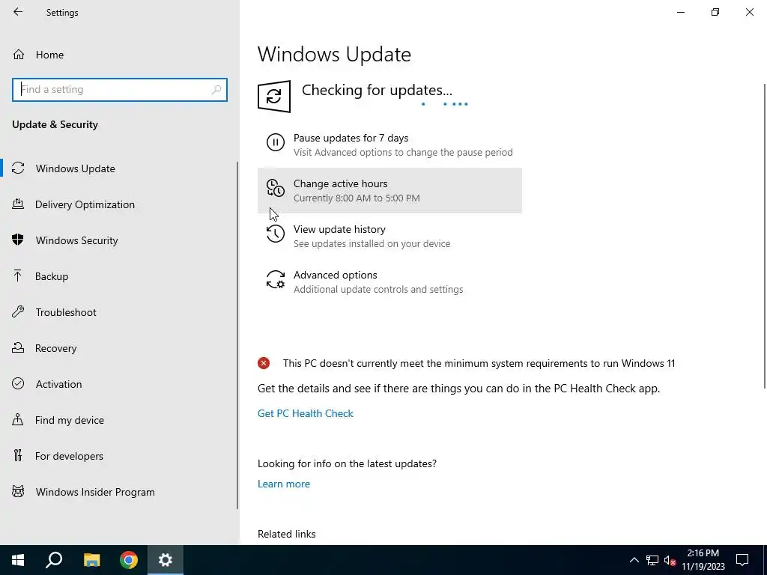The width and height of the screenshot is (767, 575).
Task: Show hidden system tray icons
Action: [x=634, y=560]
